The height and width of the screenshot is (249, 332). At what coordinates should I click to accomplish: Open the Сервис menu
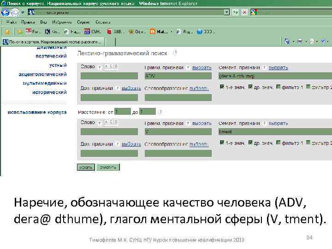(83, 22)
